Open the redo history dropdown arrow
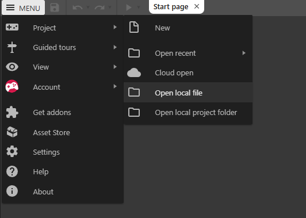This screenshot has width=306, height=218. coord(110,7)
